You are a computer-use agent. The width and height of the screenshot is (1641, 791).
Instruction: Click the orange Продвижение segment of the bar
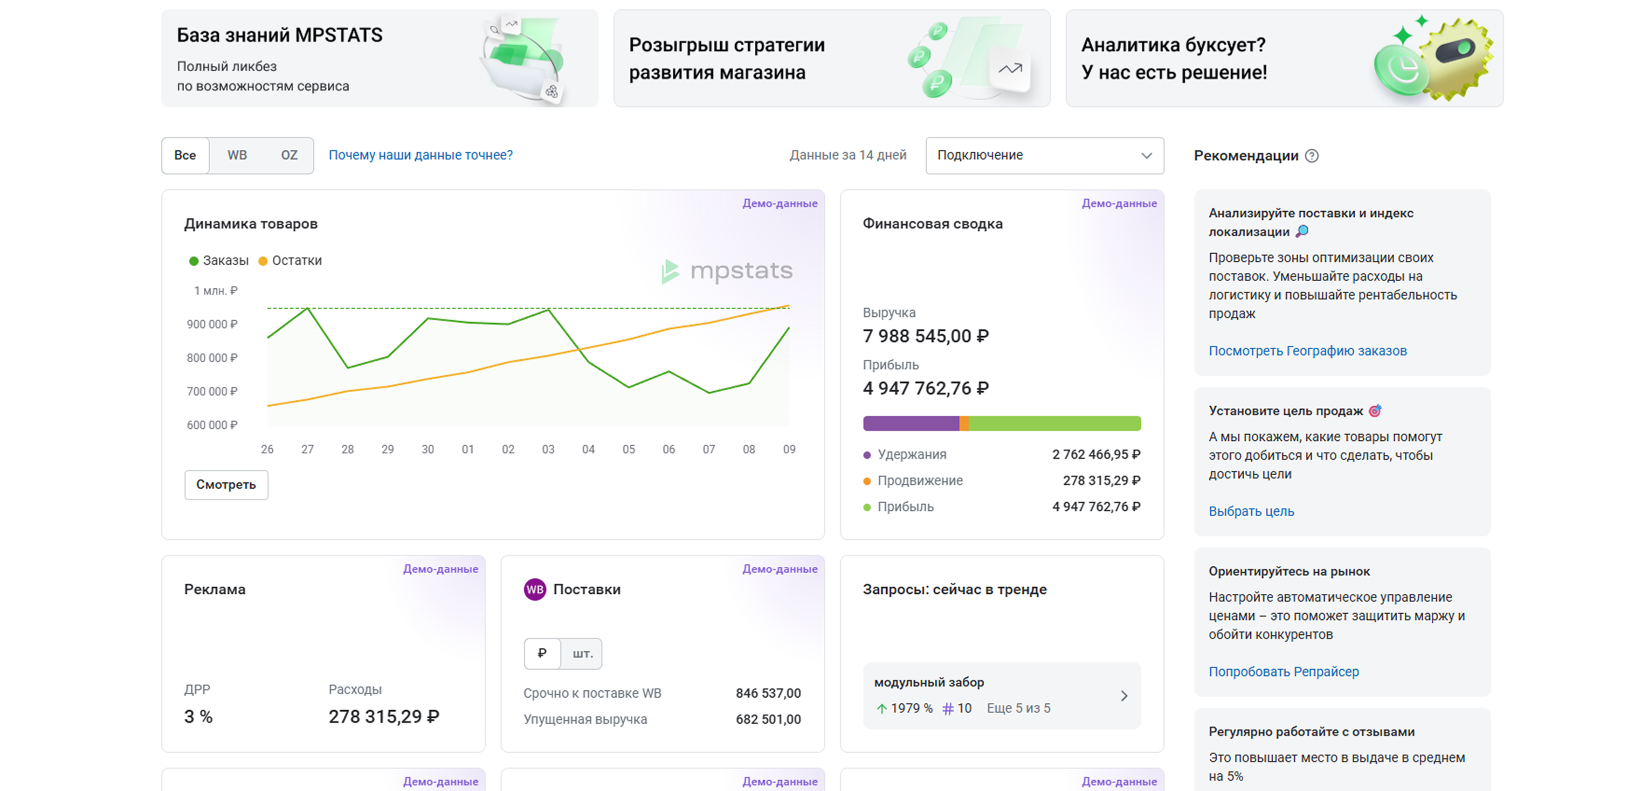click(x=964, y=423)
